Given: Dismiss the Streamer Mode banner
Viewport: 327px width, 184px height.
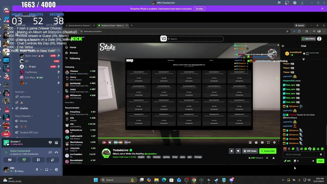Looking at the screenshot, I should click(322, 9).
